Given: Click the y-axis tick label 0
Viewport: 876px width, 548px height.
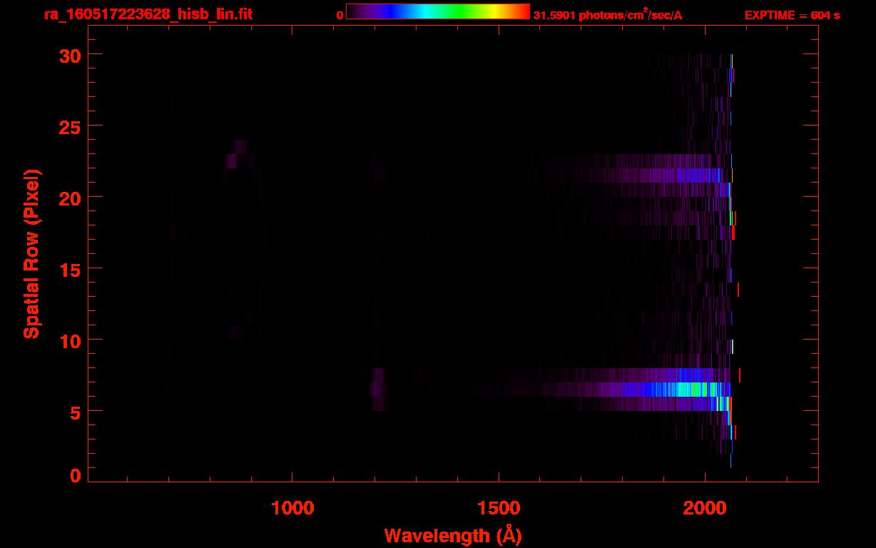Looking at the screenshot, I should click(x=75, y=475).
